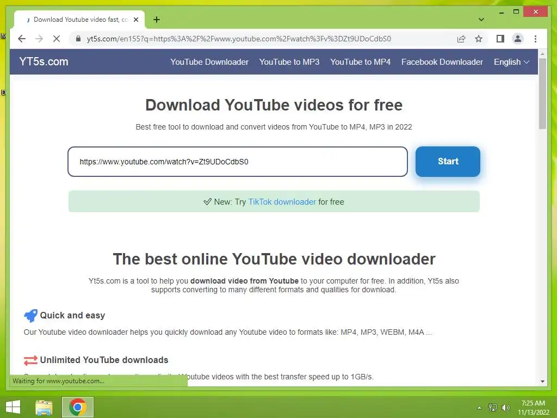The image size is (557, 418).
Task: Expand the English language dropdown
Action: pos(511,62)
